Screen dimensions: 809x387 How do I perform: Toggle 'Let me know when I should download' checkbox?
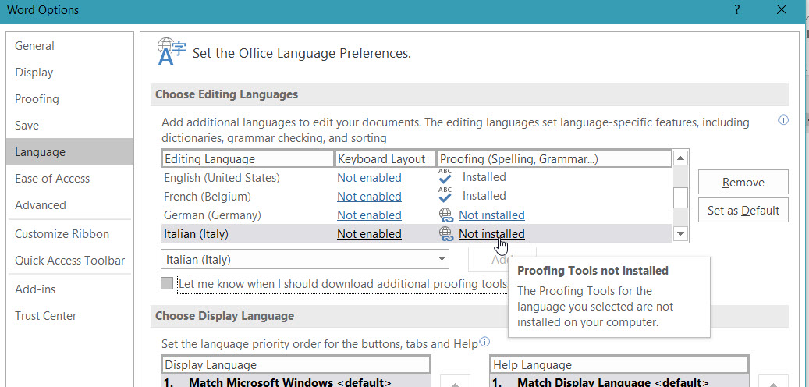167,284
